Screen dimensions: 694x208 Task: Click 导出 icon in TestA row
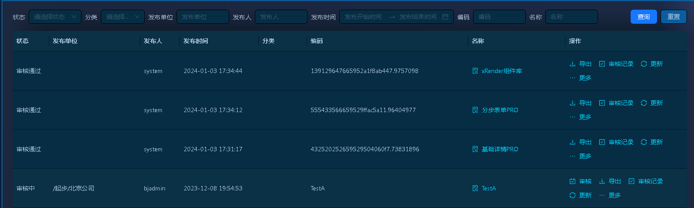602,181
